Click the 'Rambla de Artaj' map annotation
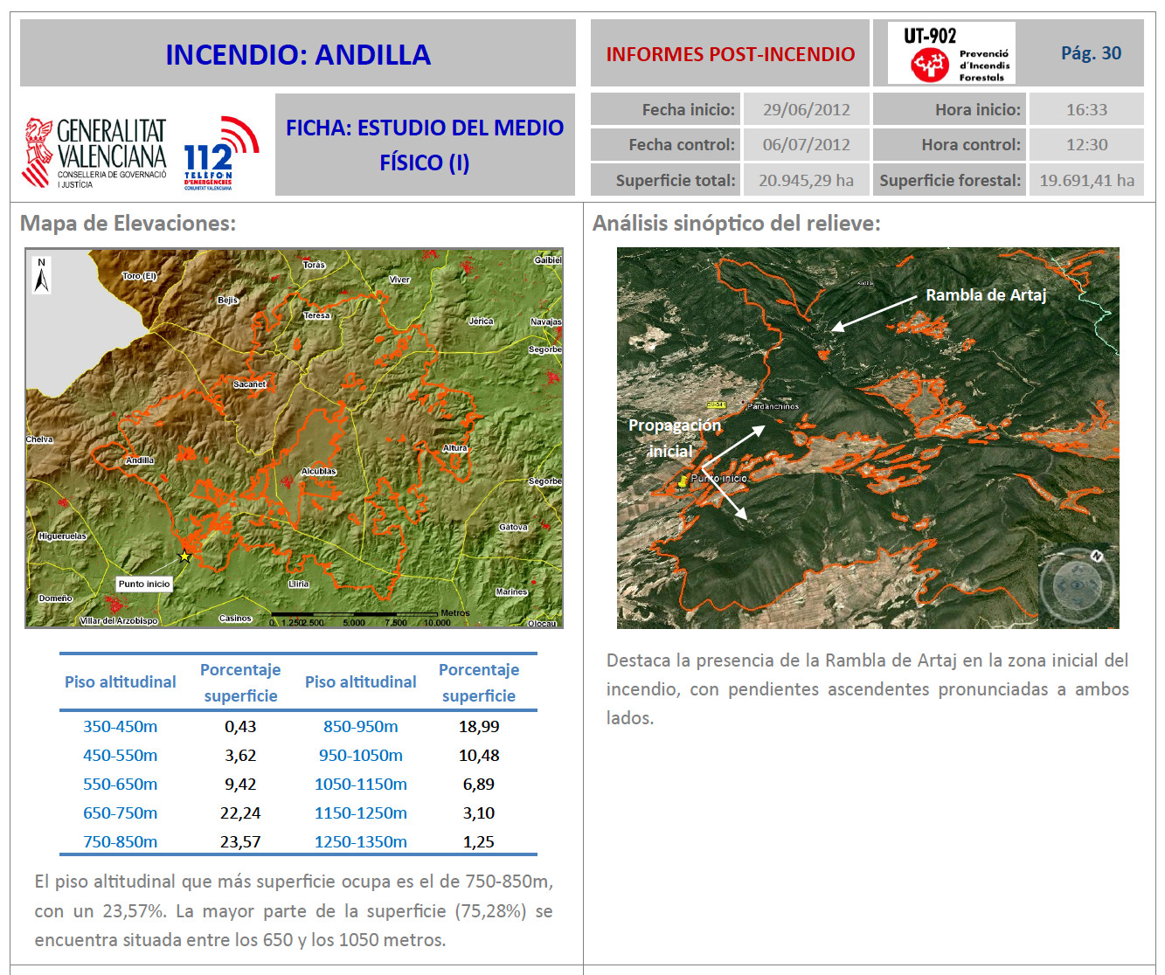Image resolution: width=1165 pixels, height=975 pixels. point(986,295)
